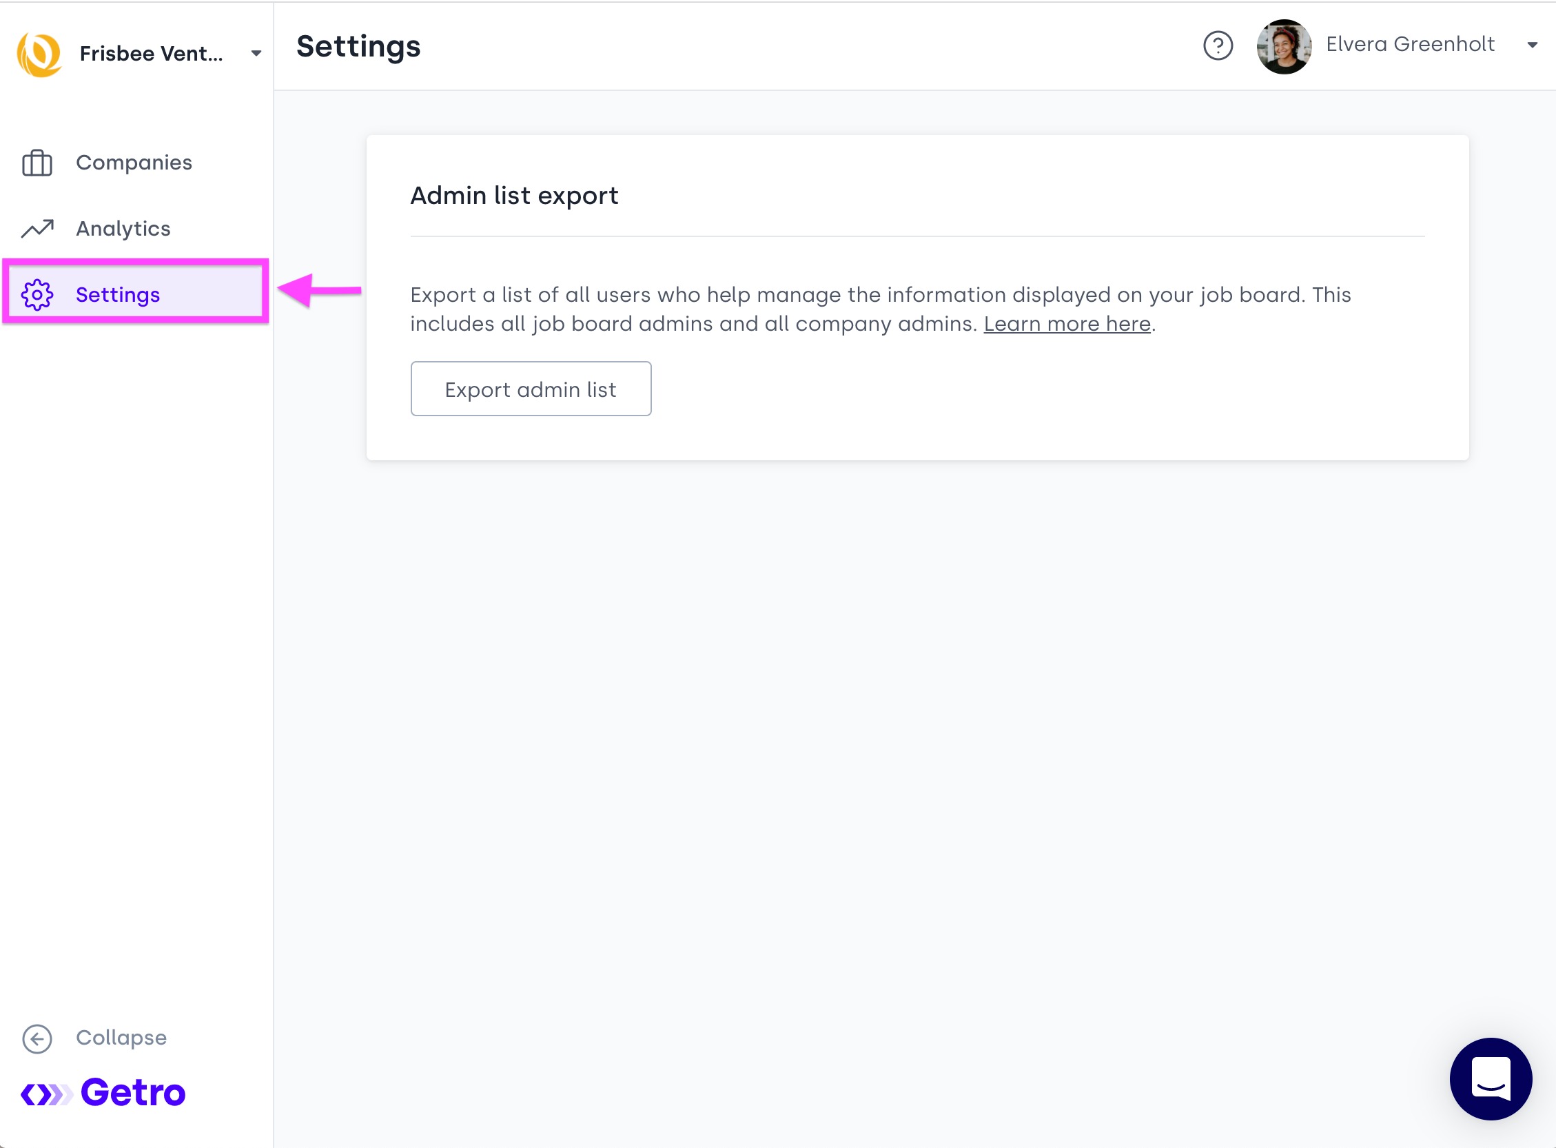Viewport: 1556px width, 1148px height.
Task: Go to the Companies section
Action: point(134,163)
